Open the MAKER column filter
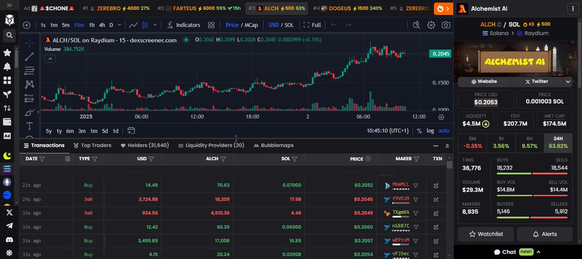The width and height of the screenshot is (582, 259). pos(417,159)
